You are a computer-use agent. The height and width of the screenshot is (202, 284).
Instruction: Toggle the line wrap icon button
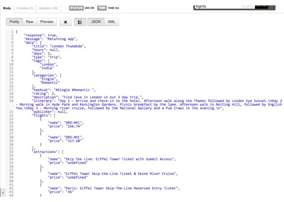click(x=80, y=22)
